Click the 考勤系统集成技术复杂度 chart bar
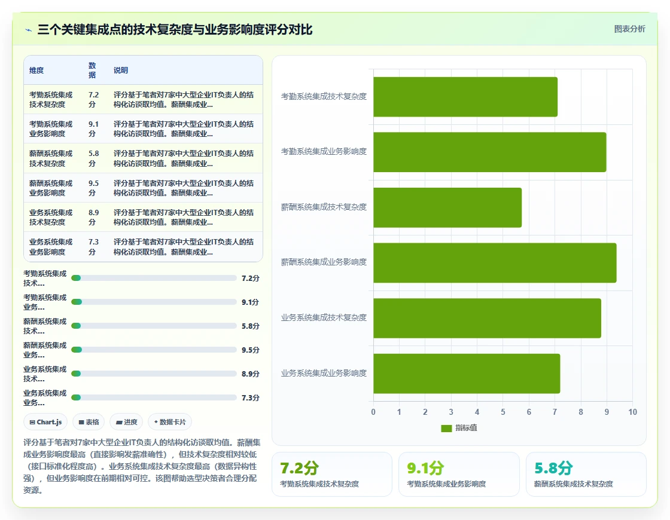The height and width of the screenshot is (520, 670). pyautogui.click(x=465, y=97)
